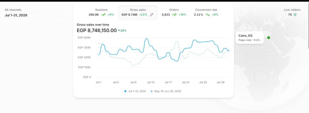Open the Cairo, EG visitor card
This screenshot has height=113, width=309.
[250, 38]
